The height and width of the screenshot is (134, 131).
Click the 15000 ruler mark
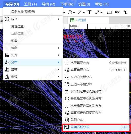point(125,26)
